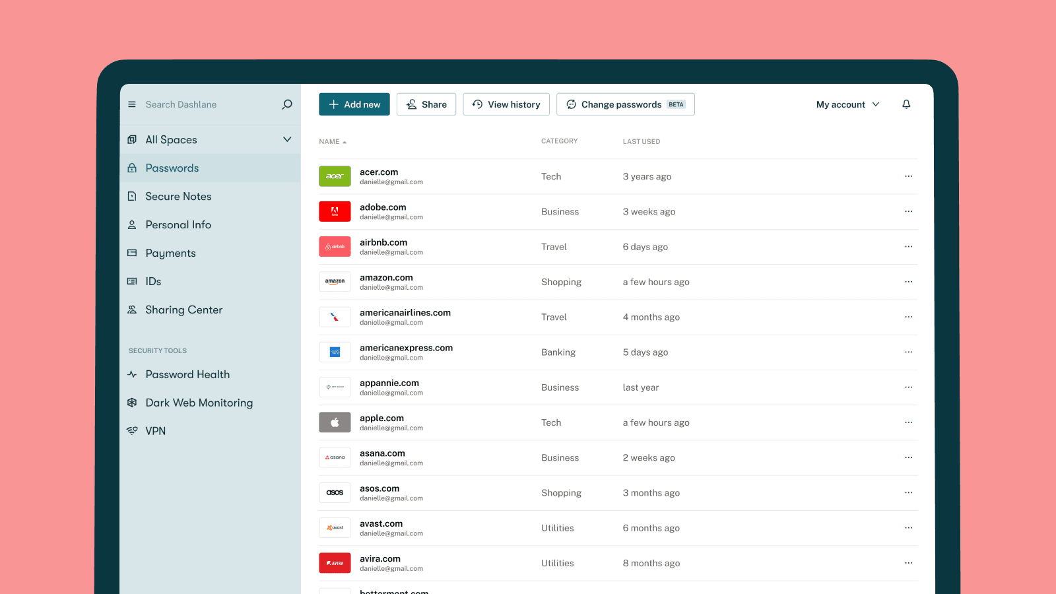Select Payments in the sidebar
This screenshot has width=1056, height=594.
(x=170, y=253)
